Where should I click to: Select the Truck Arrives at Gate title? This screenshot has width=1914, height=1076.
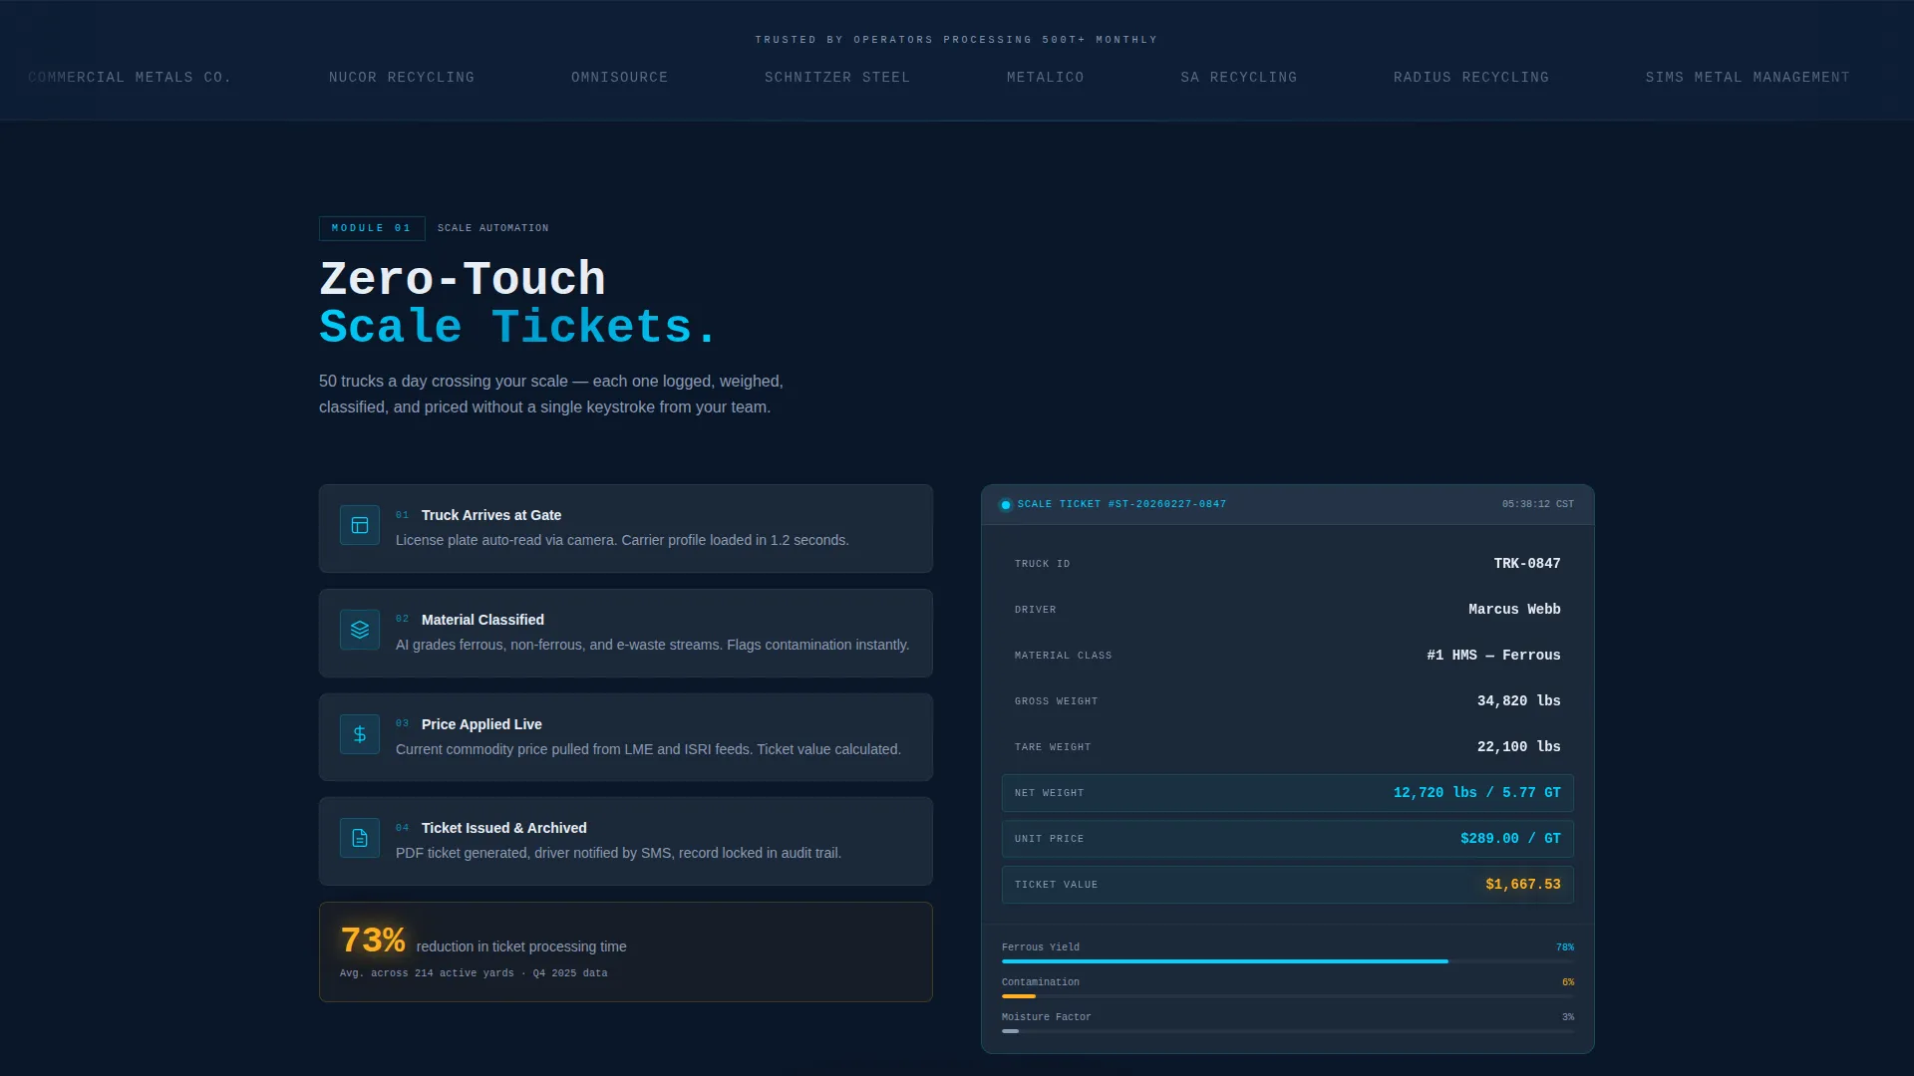pyautogui.click(x=491, y=515)
